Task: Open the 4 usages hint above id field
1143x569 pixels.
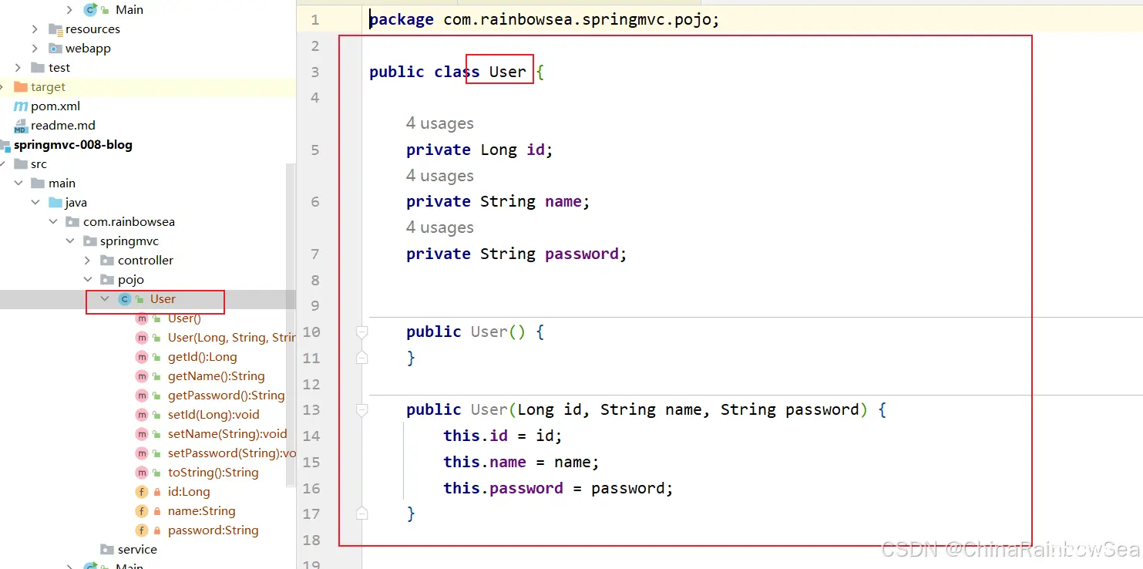Action: 440,124
